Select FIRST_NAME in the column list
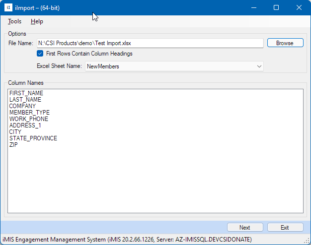The height and width of the screenshot is (245, 311). click(26, 93)
